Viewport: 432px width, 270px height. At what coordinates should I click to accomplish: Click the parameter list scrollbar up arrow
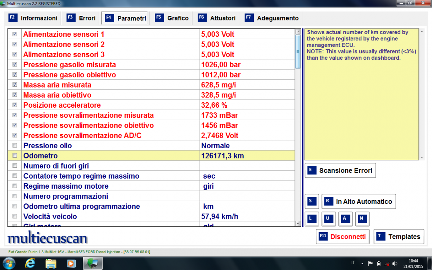click(x=298, y=32)
